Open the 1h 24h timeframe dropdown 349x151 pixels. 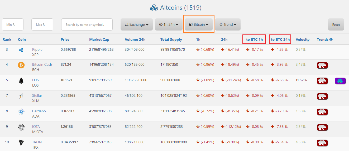pos(169,24)
